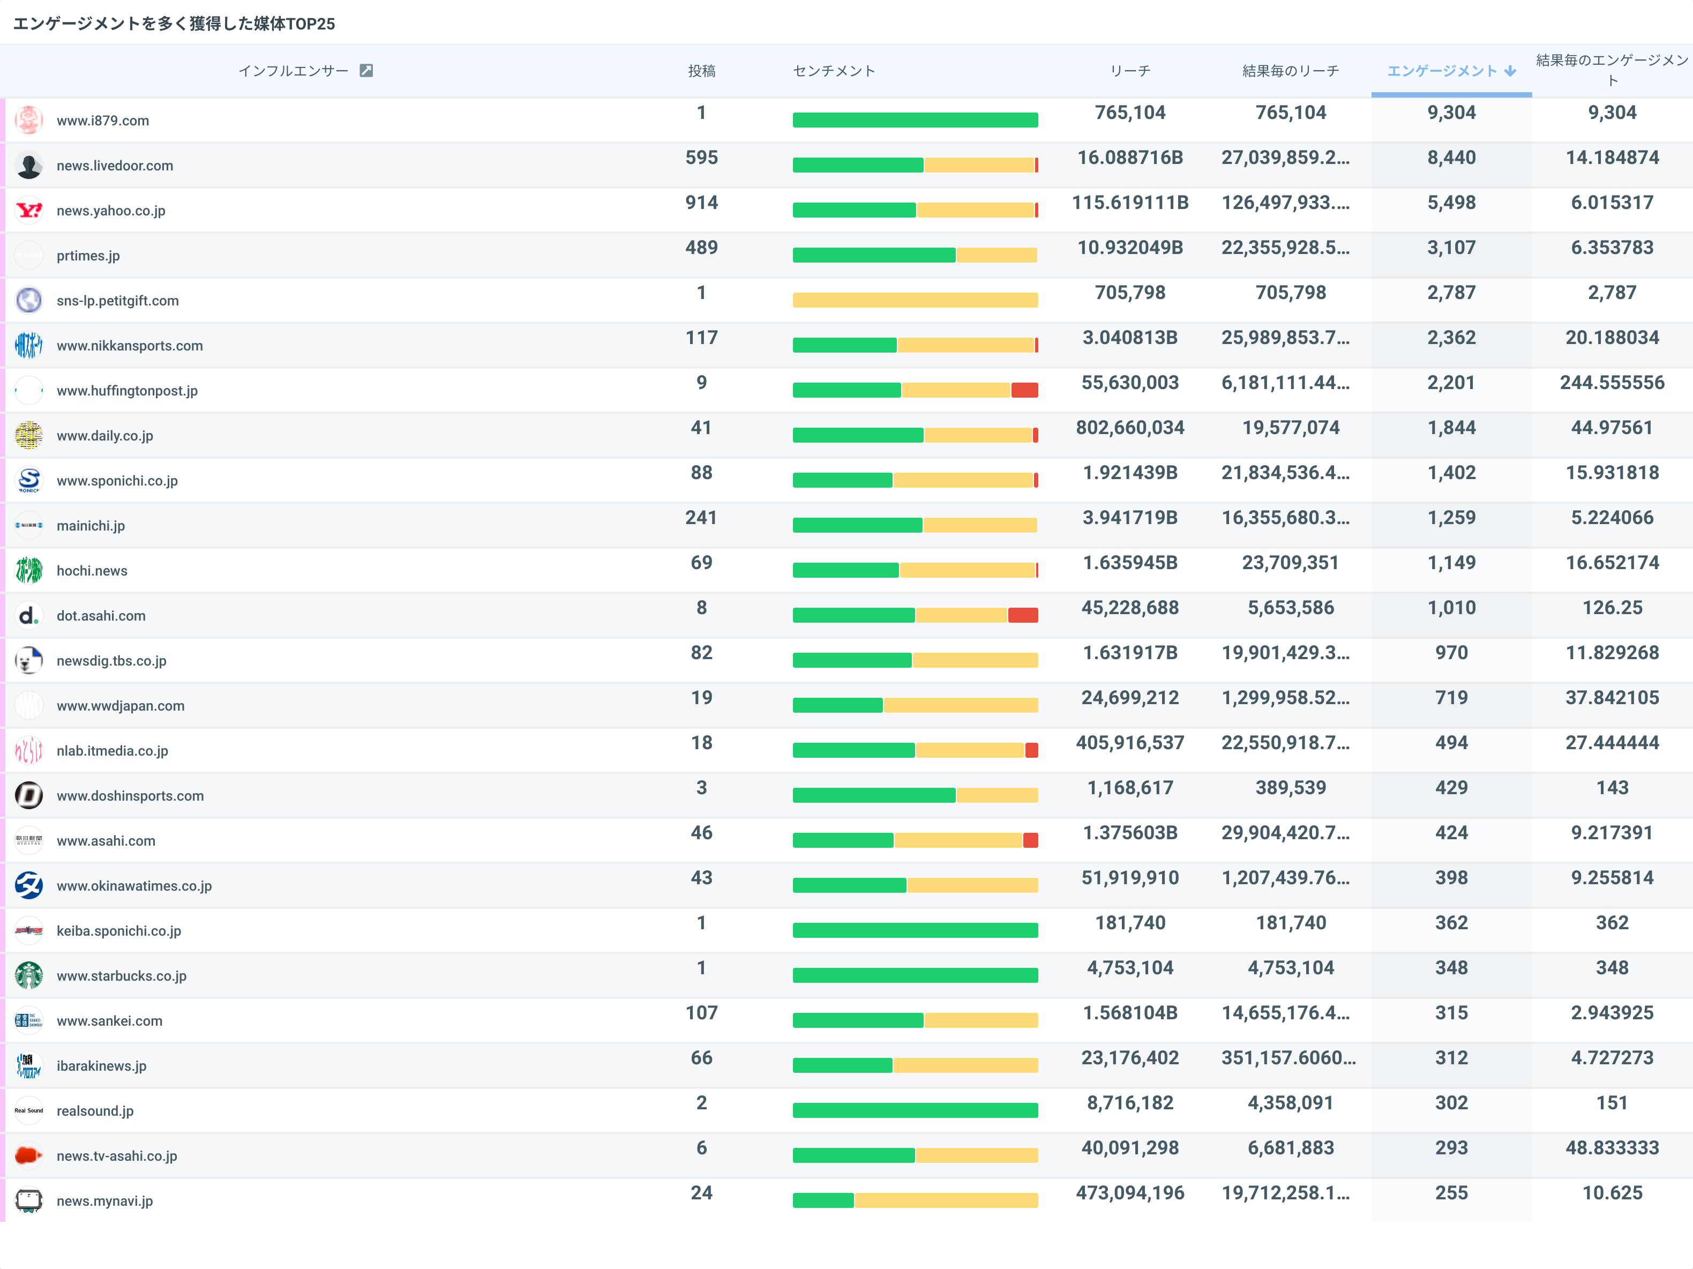
Task: Click the sentiment bar for dot.asahi.com
Action: pos(916,615)
